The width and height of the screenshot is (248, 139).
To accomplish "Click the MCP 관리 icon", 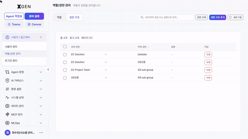I will 7,114.
